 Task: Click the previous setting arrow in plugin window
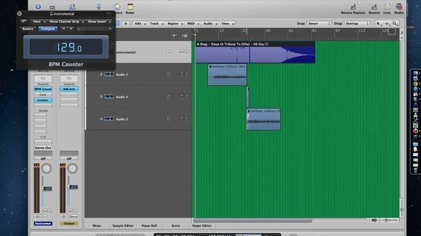pos(64,29)
